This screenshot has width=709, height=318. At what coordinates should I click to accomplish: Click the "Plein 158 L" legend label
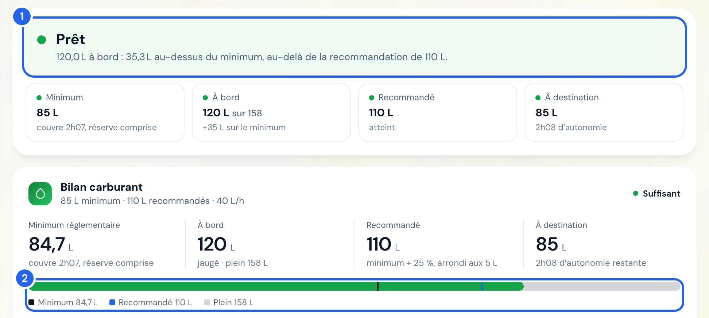click(233, 302)
